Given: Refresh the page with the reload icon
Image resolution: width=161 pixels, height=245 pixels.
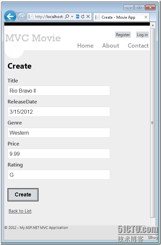Looking at the screenshot, I should pyautogui.click(x=83, y=16).
